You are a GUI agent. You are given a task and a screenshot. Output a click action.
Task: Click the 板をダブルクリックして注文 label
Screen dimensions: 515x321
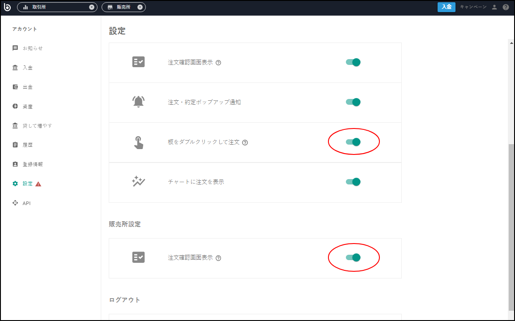[x=204, y=142]
